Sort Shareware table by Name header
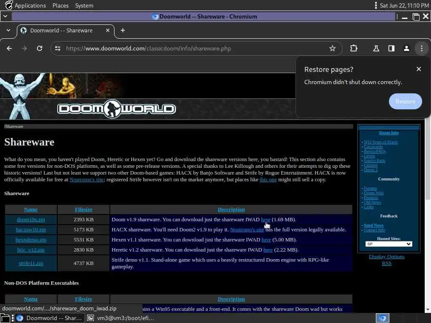The width and height of the screenshot is (431, 323). 31,209
